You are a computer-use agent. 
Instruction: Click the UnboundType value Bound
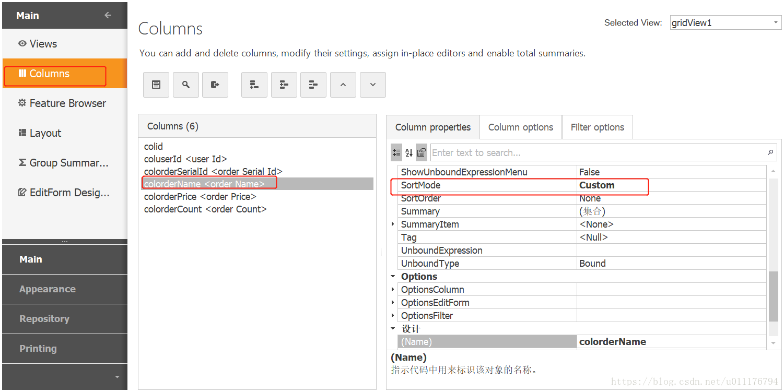tap(592, 264)
